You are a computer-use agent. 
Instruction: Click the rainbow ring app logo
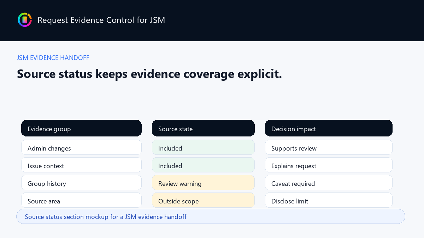25,20
